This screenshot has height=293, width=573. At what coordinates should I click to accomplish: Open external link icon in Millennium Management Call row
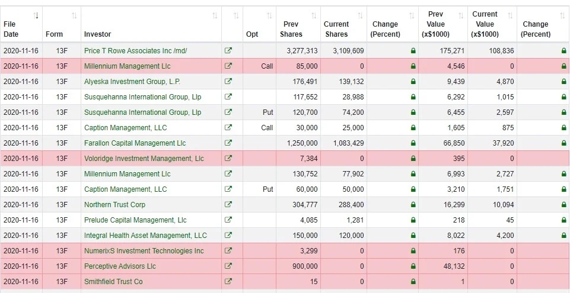coord(228,66)
